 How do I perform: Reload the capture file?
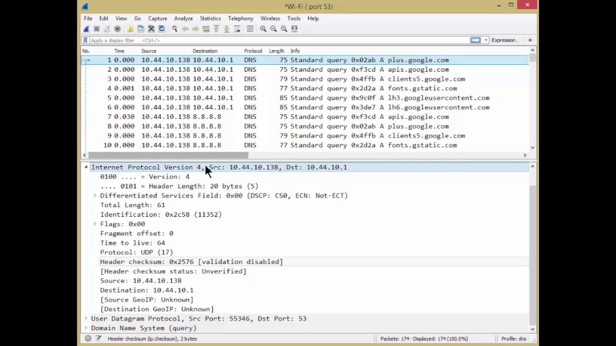coord(162,29)
